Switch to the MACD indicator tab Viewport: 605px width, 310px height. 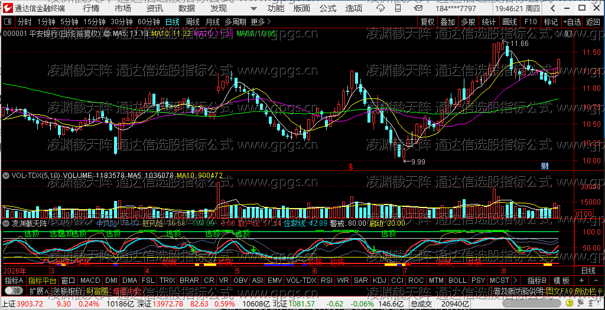point(90,281)
